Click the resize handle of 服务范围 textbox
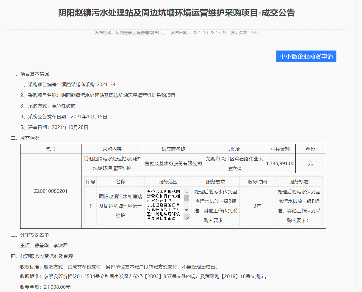Viewport: 362px width, 292px height. [x=188, y=218]
